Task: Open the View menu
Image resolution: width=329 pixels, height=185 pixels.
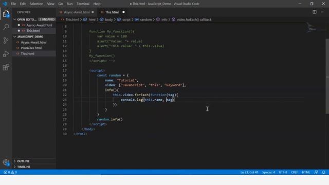Action: pyautogui.click(x=50, y=4)
